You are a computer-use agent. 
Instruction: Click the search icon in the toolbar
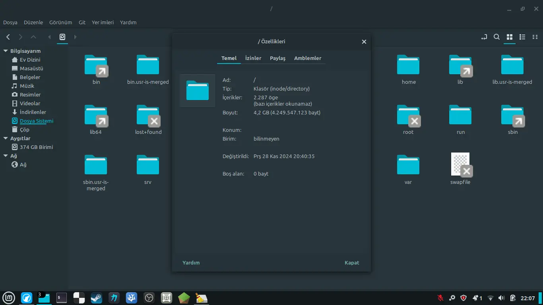496,37
